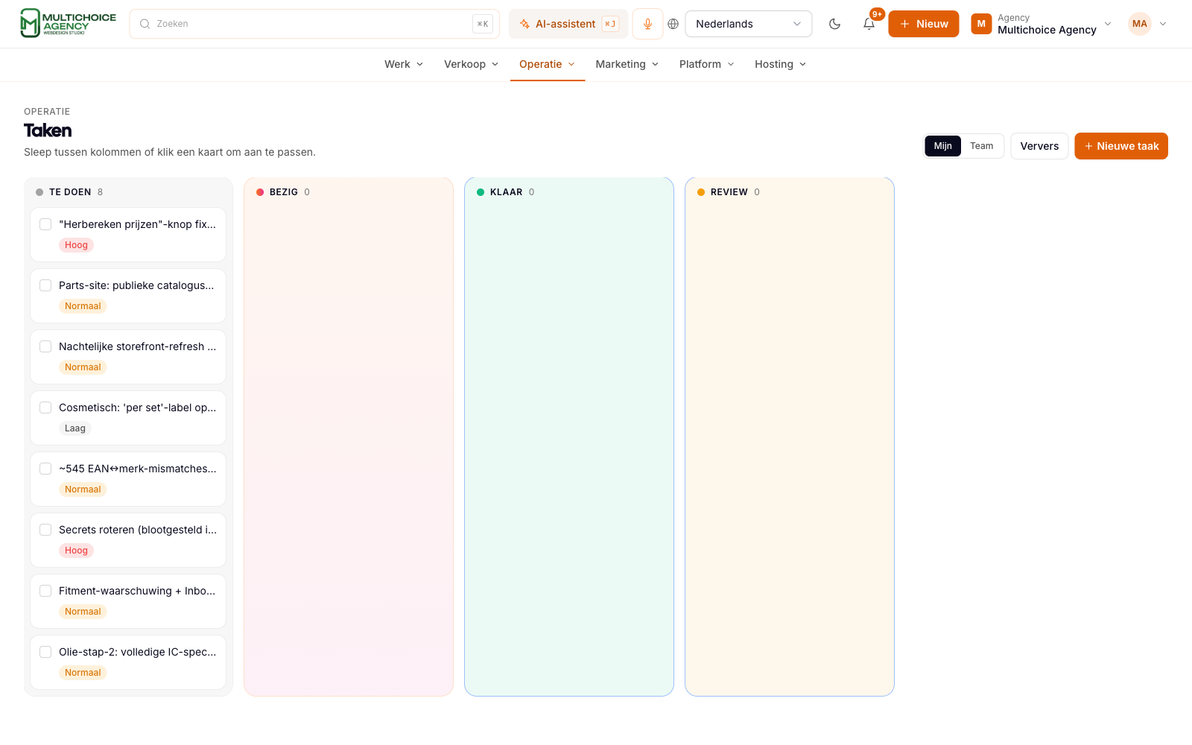Click the MA user avatar

tap(1139, 24)
